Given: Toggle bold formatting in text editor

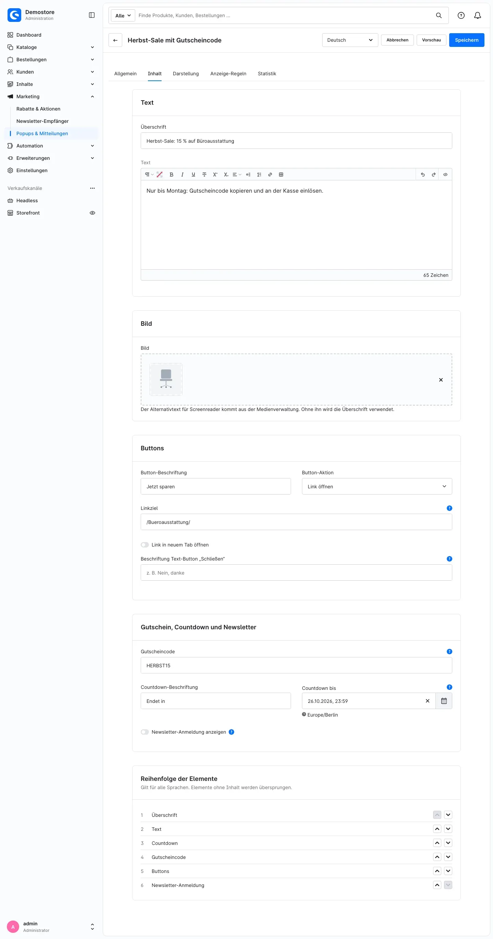Looking at the screenshot, I should tap(172, 175).
